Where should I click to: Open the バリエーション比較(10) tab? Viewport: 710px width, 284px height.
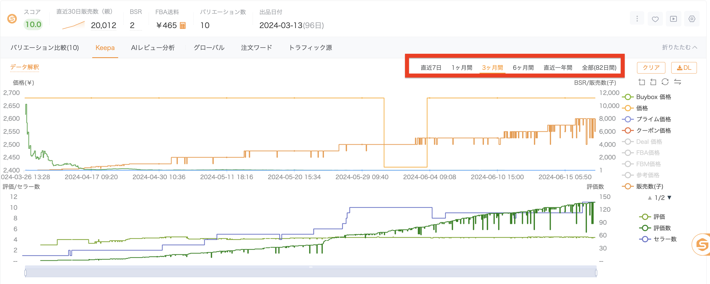coord(45,48)
